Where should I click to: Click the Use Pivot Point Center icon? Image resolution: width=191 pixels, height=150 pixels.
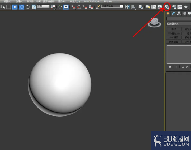[53, 7]
